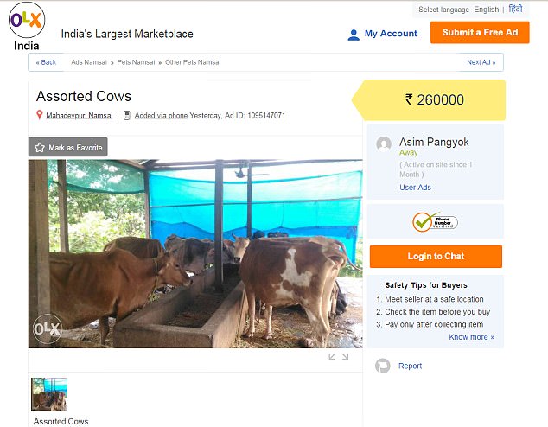Click the Submit a Free Ad button

[480, 33]
